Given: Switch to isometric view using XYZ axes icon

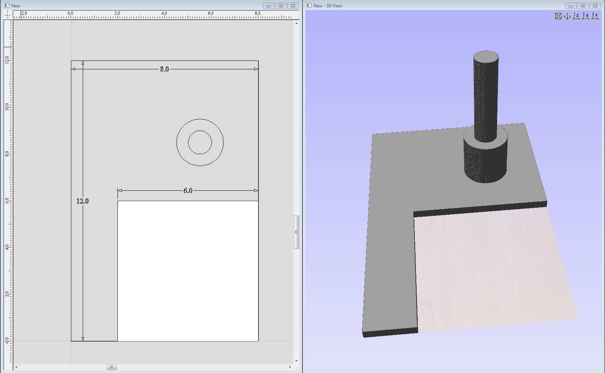Looking at the screenshot, I should pyautogui.click(x=567, y=16).
